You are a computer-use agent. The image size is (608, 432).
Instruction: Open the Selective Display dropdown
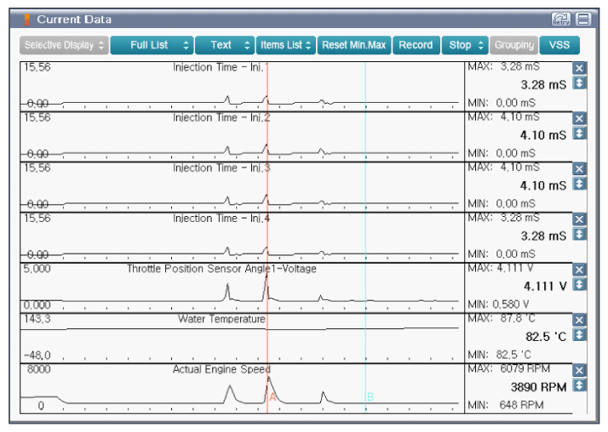[64, 45]
